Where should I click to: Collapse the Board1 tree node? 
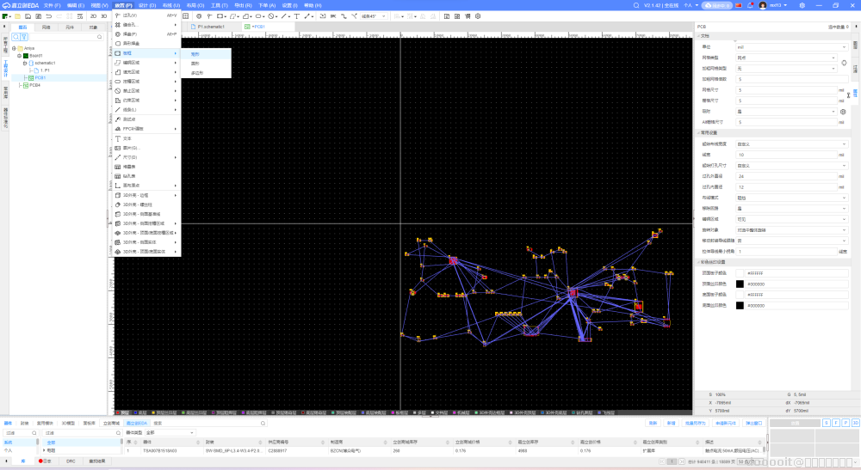point(19,55)
